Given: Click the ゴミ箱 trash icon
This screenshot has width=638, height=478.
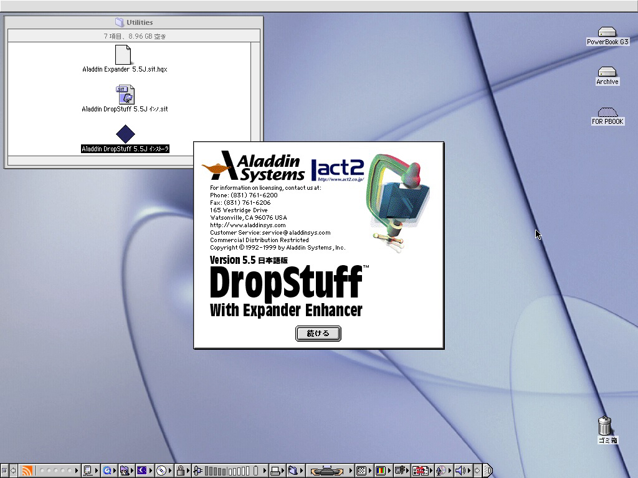Looking at the screenshot, I should pos(604,425).
